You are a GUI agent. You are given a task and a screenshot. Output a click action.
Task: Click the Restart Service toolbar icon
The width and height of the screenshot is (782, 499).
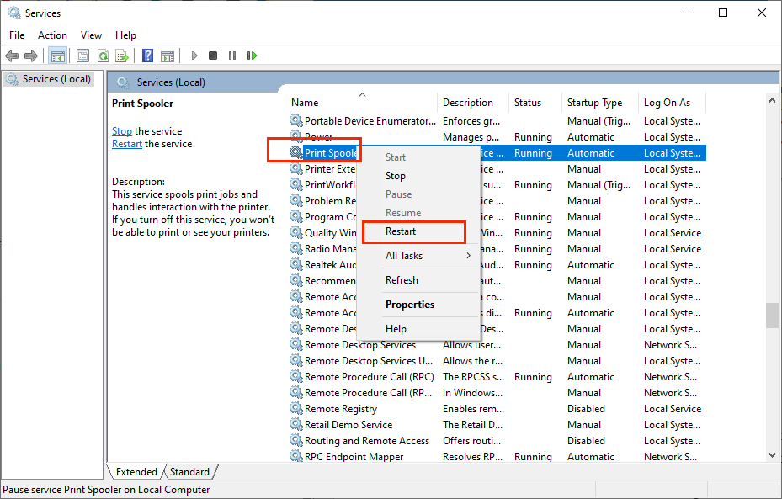click(x=252, y=56)
